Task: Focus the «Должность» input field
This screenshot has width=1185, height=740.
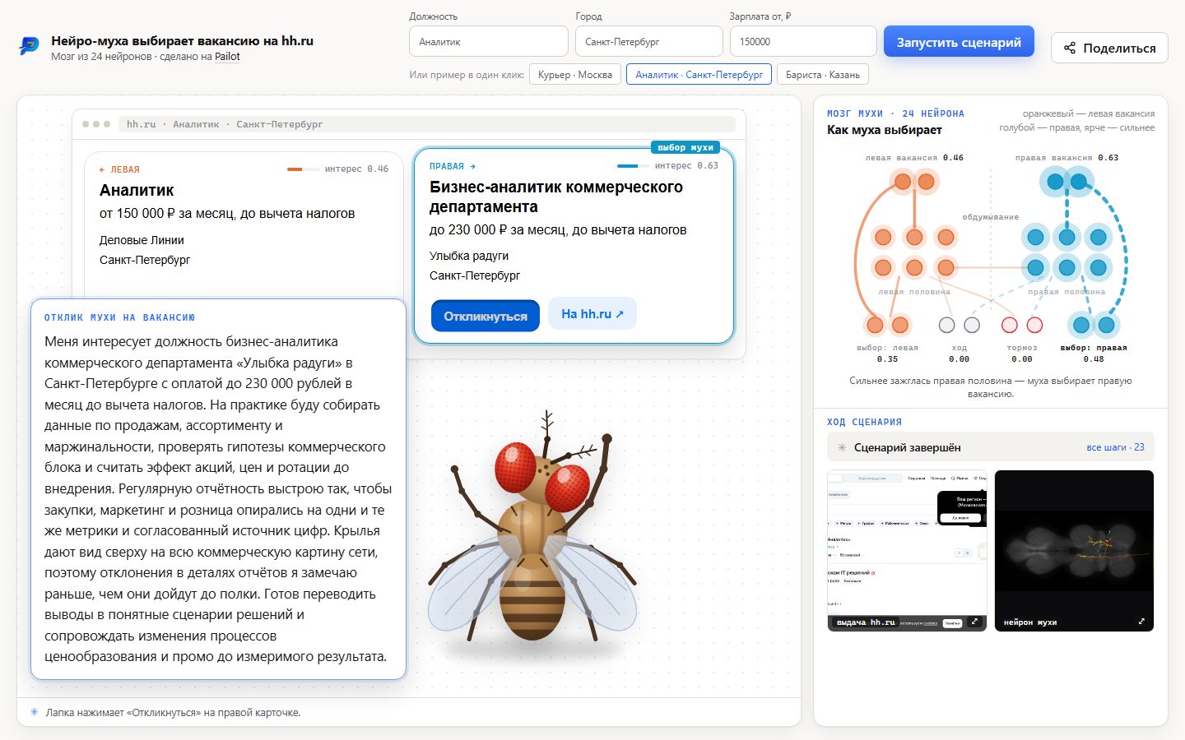Action: 489,41
